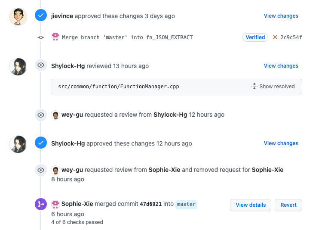Image resolution: width=325 pixels, height=230 pixels.
Task: Click the blue approval checkmark beside jievince
Action: click(x=41, y=16)
